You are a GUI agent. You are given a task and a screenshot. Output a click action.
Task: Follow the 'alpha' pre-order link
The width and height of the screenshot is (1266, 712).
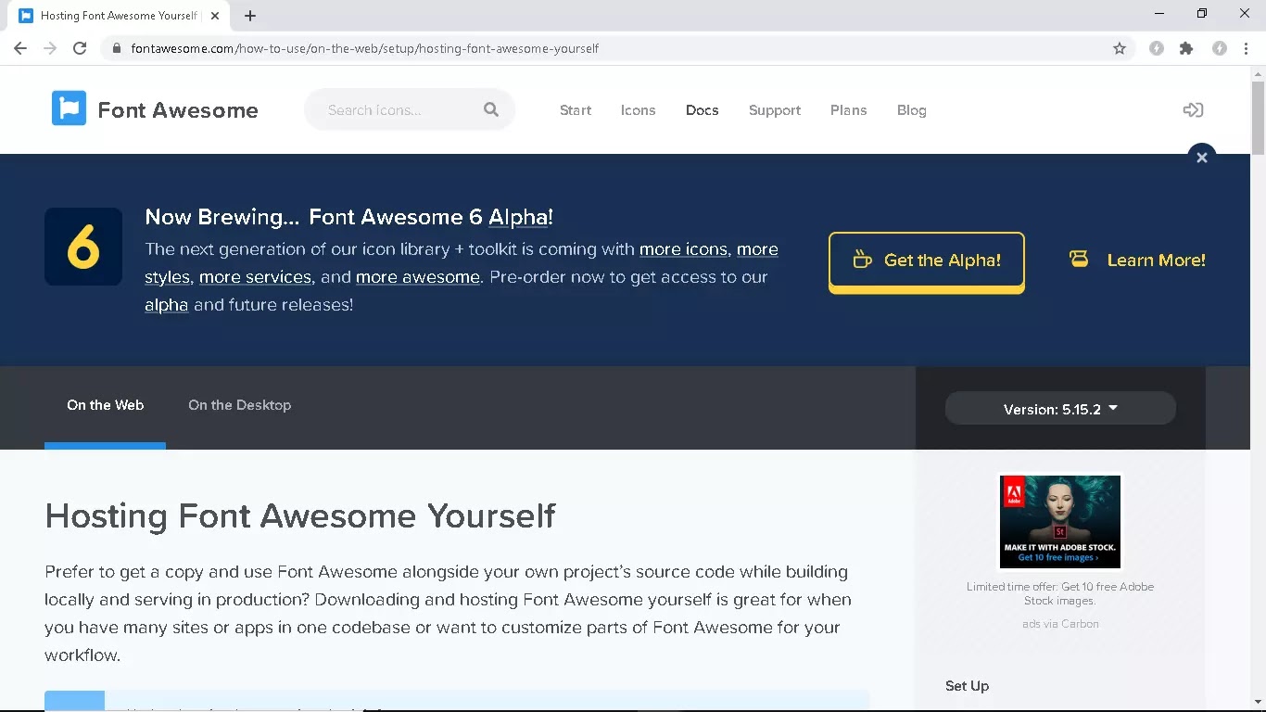167,305
